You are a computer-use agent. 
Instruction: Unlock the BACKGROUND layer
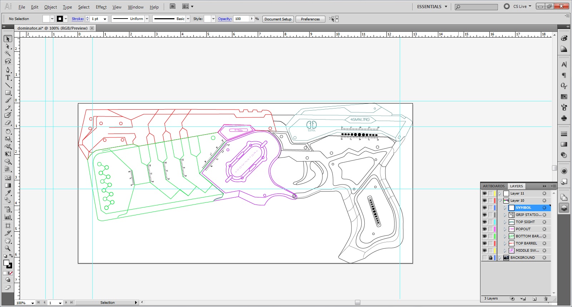point(490,258)
